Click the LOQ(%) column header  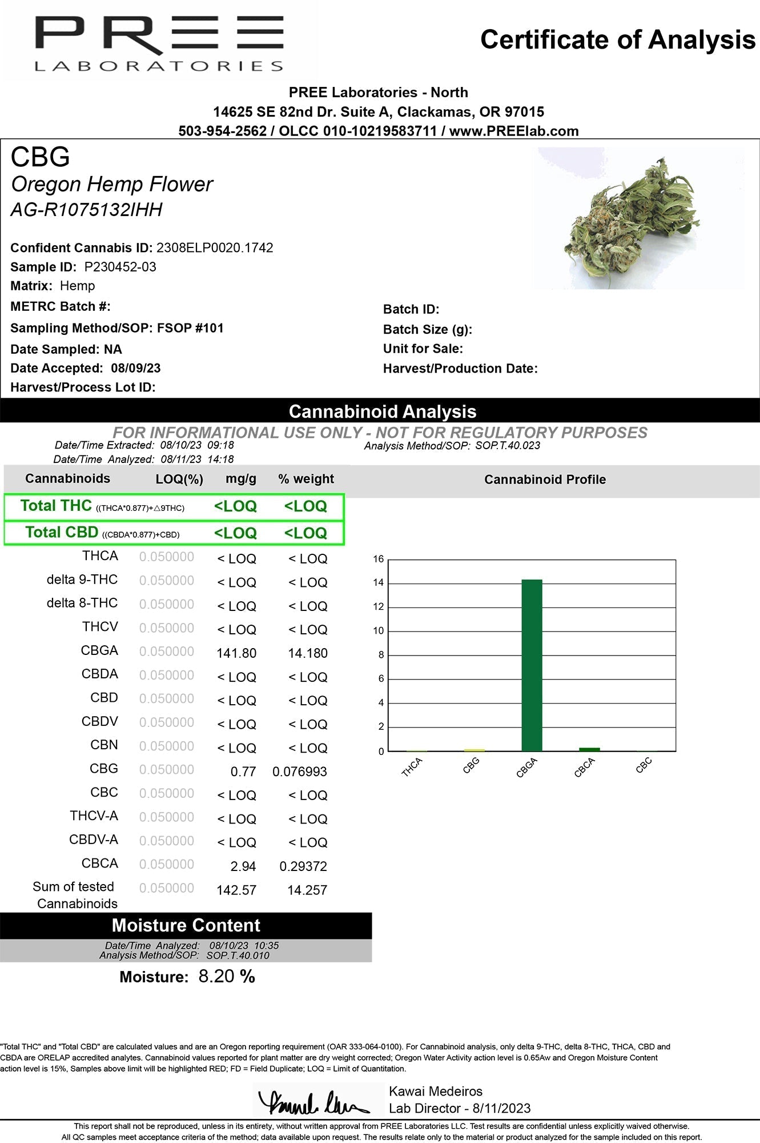[179, 479]
